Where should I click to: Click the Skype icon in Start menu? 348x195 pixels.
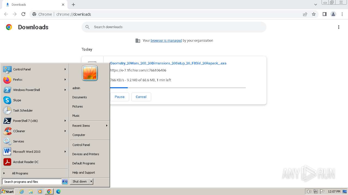[7, 100]
